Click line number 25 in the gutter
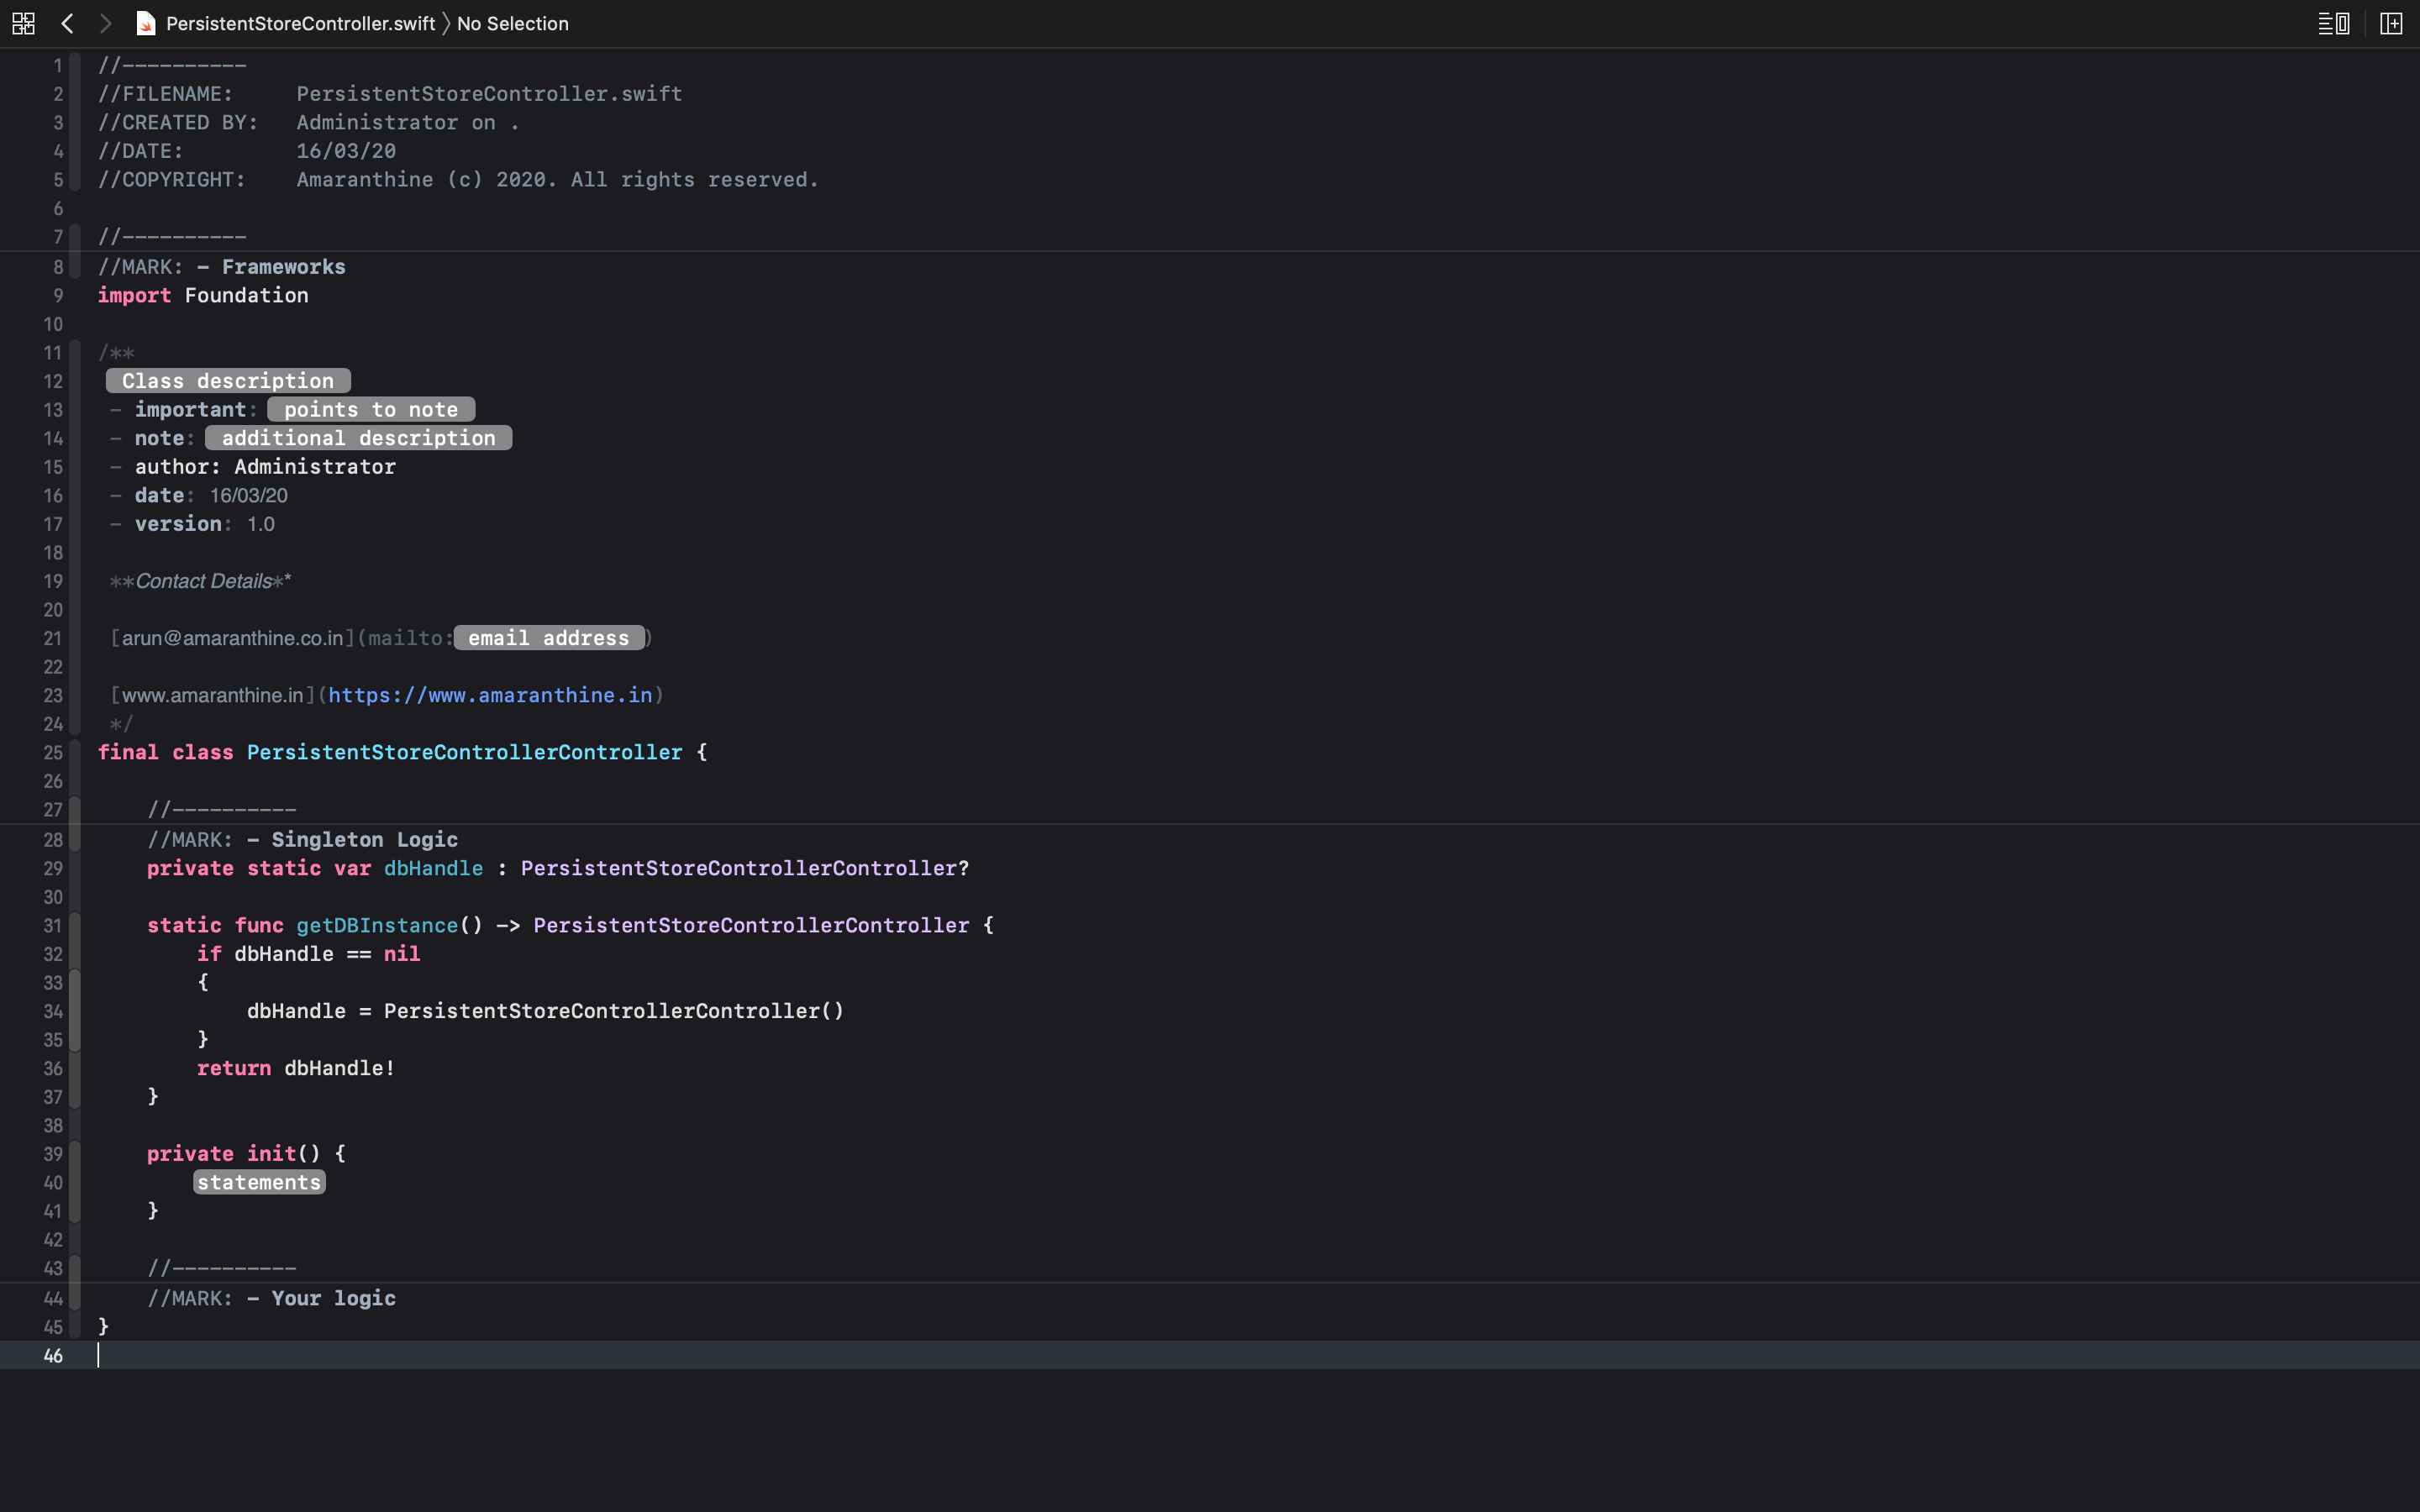 coord(53,753)
